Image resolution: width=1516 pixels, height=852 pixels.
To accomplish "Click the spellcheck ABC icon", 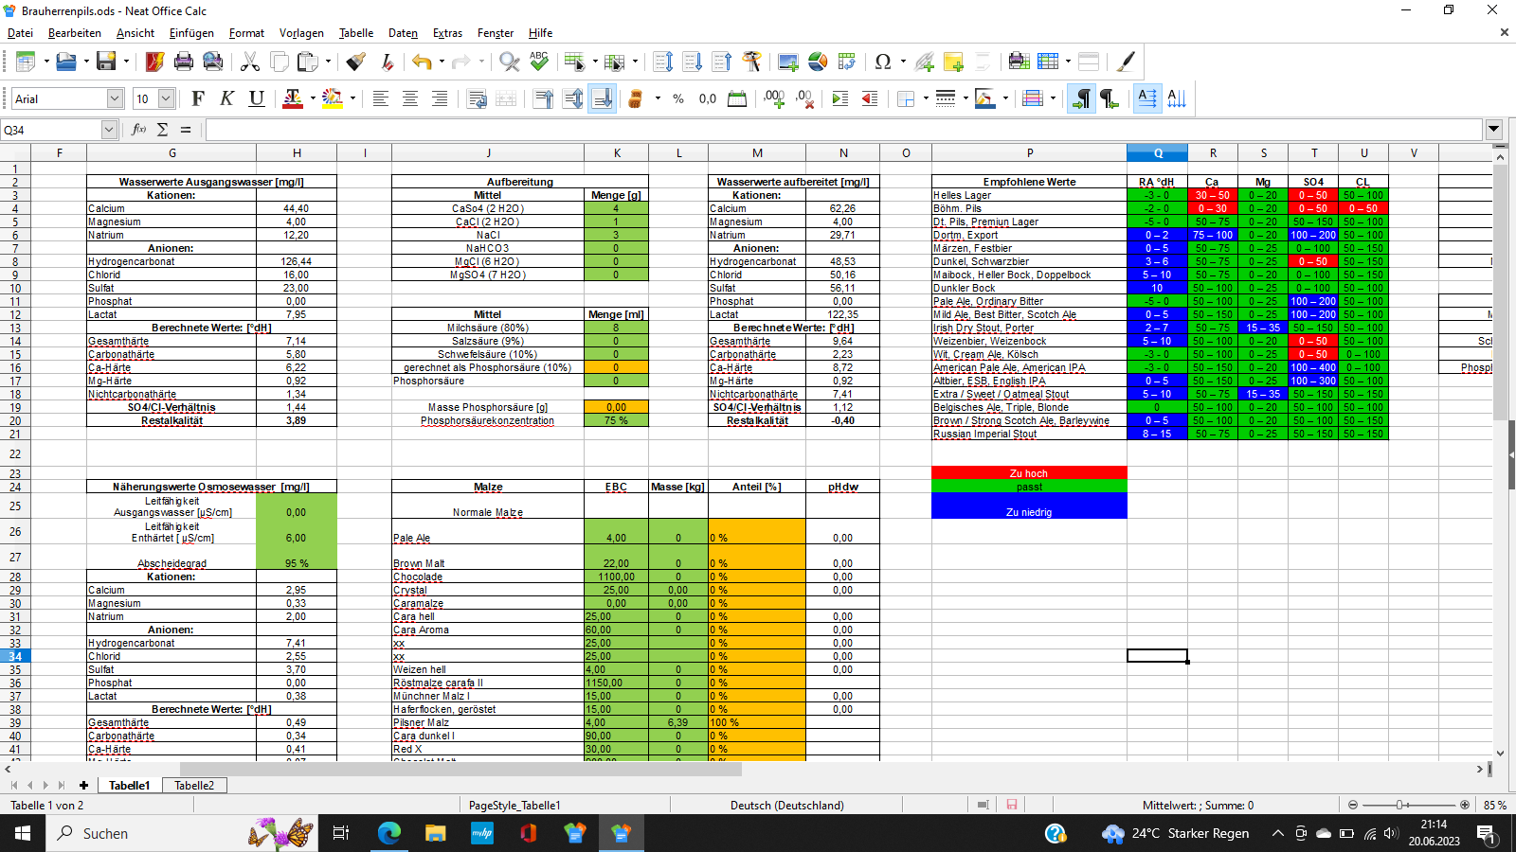I will pyautogui.click(x=539, y=62).
